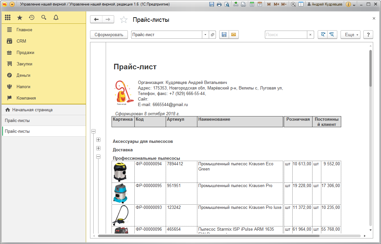Screen dimensions: 381x244
Task: Go to Начальная страница tab
Action: [x=44, y=110]
